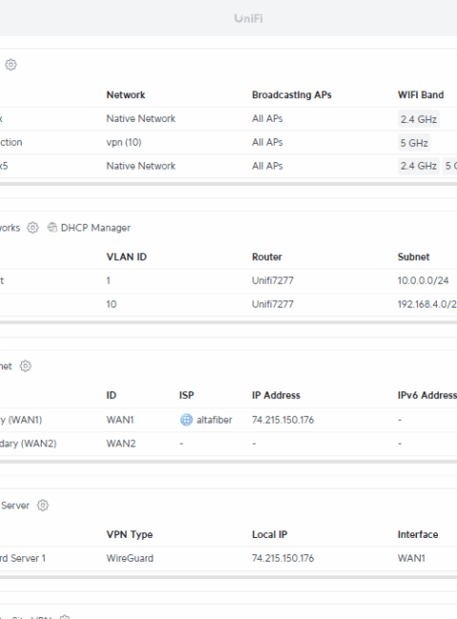Open Networks section settings gear
Viewport: 457px width, 619px height.
(32, 228)
